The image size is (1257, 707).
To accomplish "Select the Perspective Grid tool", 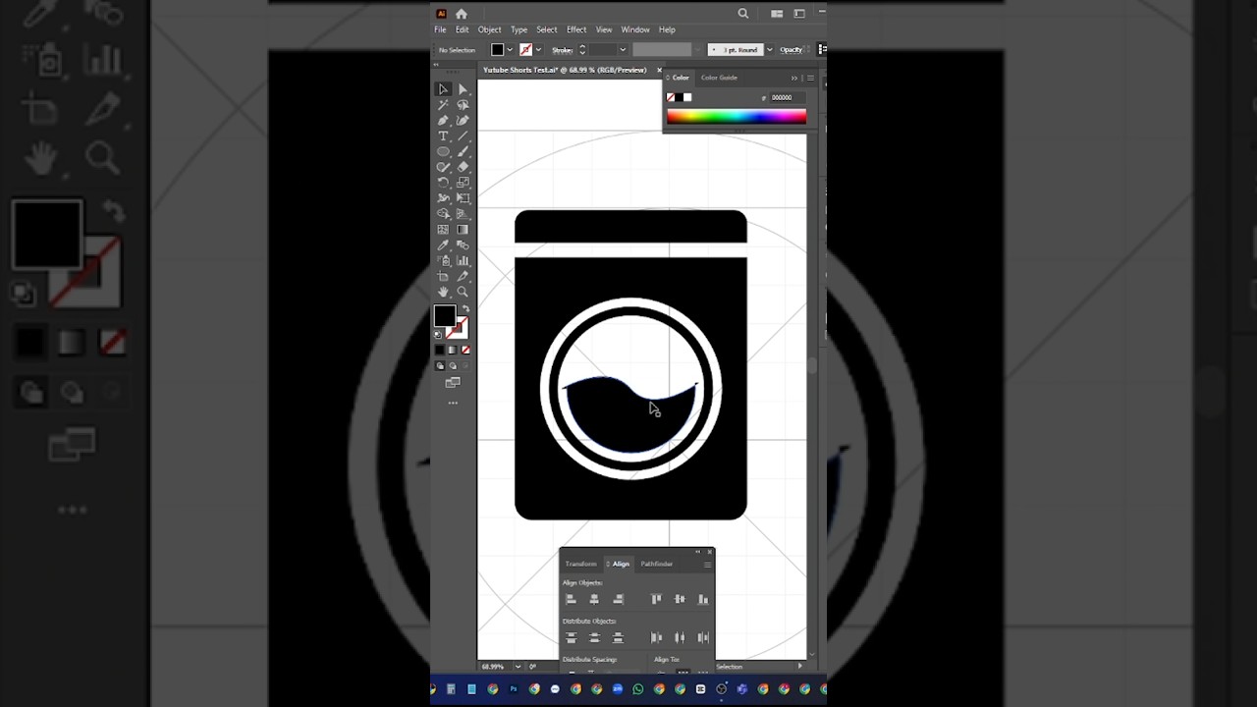I will point(463,214).
